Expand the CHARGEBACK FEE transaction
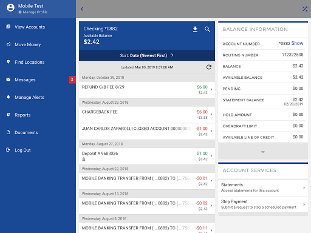Screen dimensions: 311x233 pyautogui.click(x=147, y=115)
